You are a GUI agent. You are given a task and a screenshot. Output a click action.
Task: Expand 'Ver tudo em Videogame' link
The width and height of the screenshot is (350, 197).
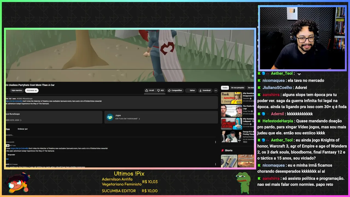click(127, 119)
